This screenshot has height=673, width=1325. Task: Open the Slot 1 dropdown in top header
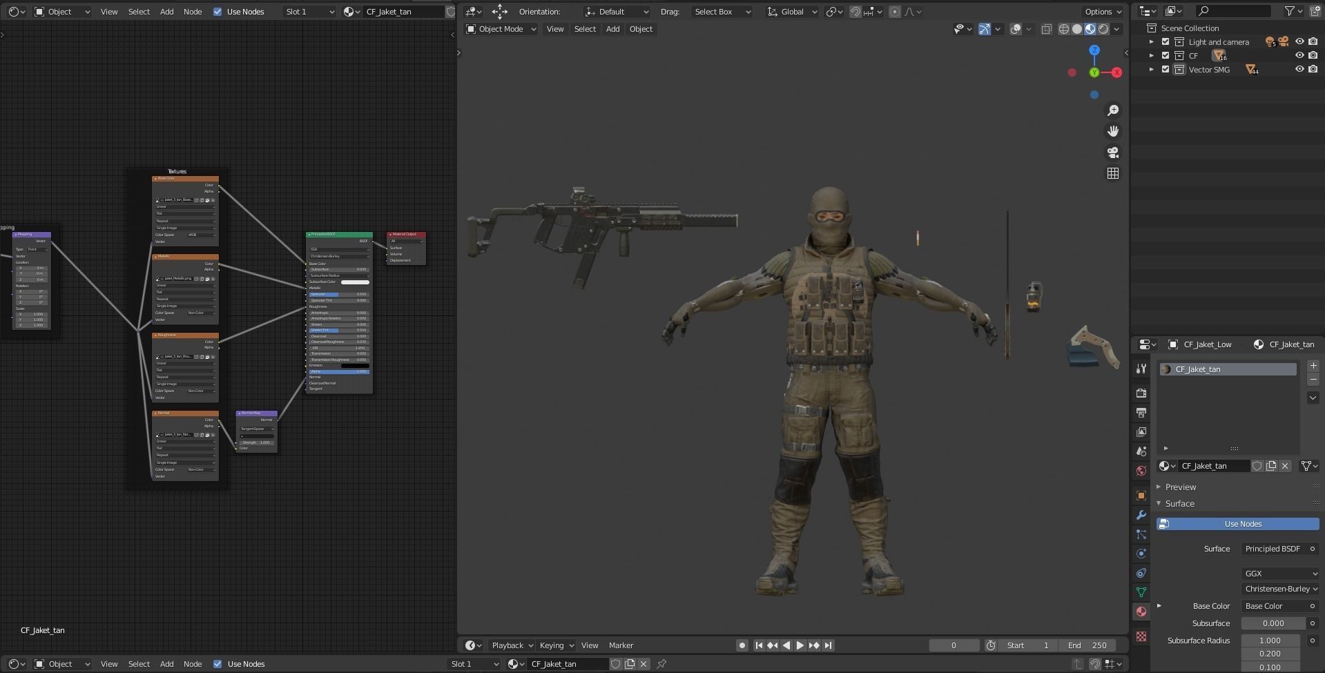coord(309,12)
